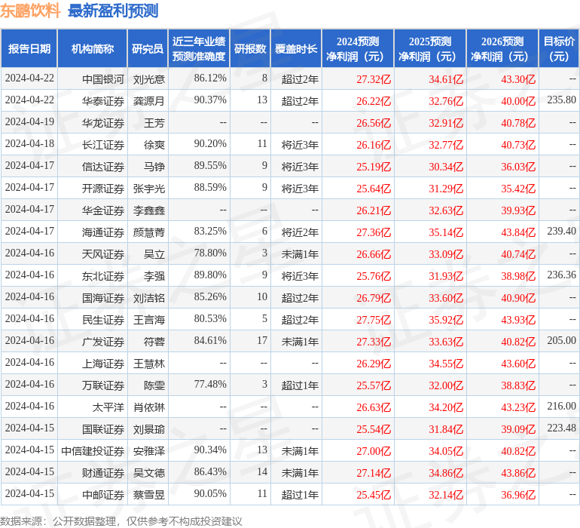Select the 研报数 column header
This screenshot has width=580, height=528.
pyautogui.click(x=250, y=48)
